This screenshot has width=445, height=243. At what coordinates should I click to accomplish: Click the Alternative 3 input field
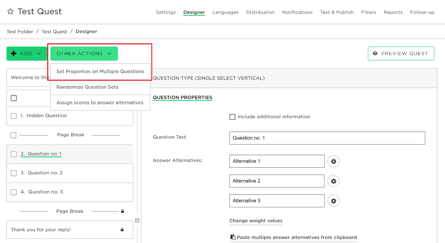point(277,201)
